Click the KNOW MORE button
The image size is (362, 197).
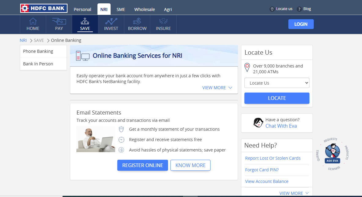(x=190, y=165)
